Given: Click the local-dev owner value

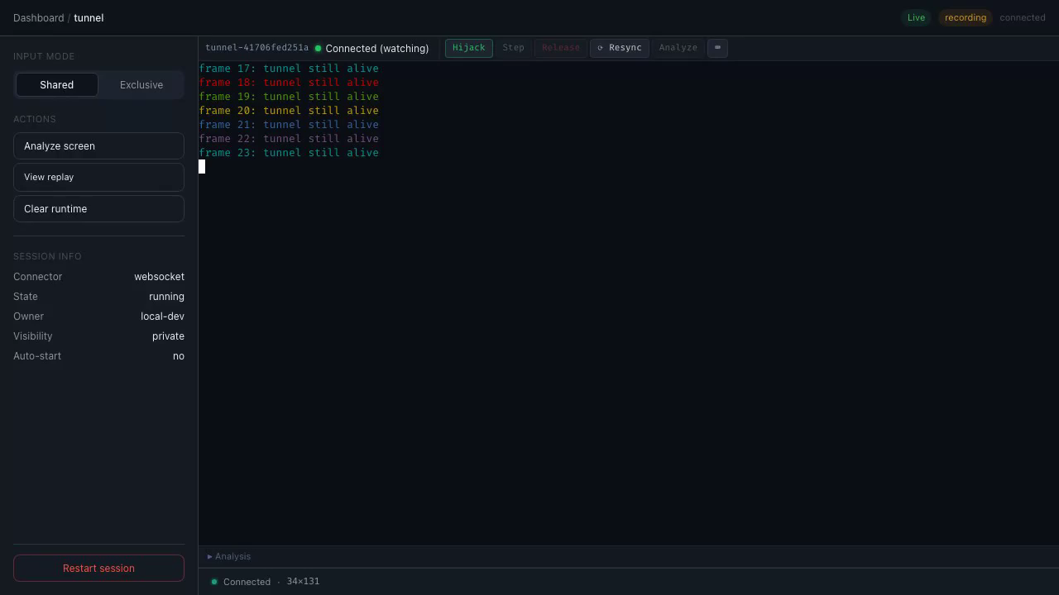Looking at the screenshot, I should 162,317.
